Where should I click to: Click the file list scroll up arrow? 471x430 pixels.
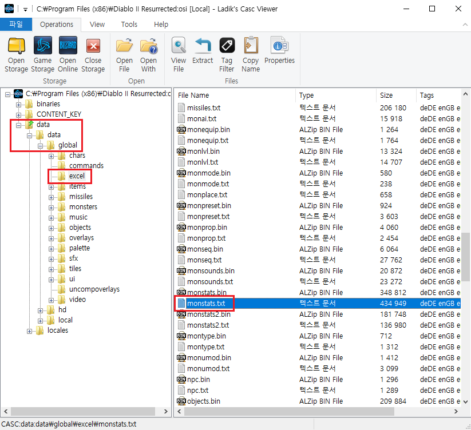465,94
